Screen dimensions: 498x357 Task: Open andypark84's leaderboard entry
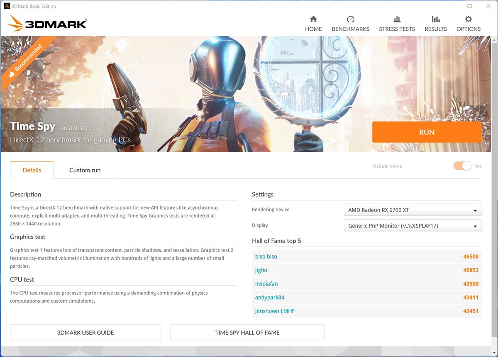(x=270, y=298)
